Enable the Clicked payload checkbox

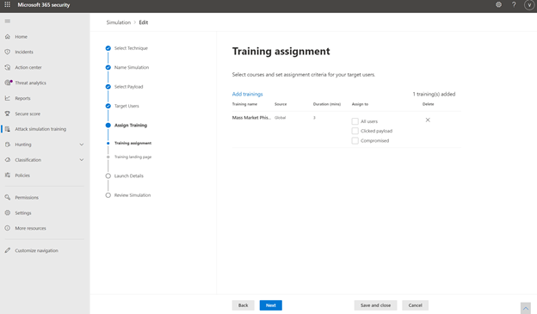[355, 131]
